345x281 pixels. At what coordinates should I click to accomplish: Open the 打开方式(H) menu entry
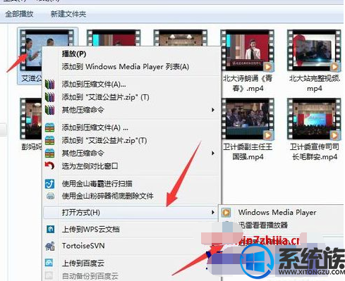click(130, 213)
